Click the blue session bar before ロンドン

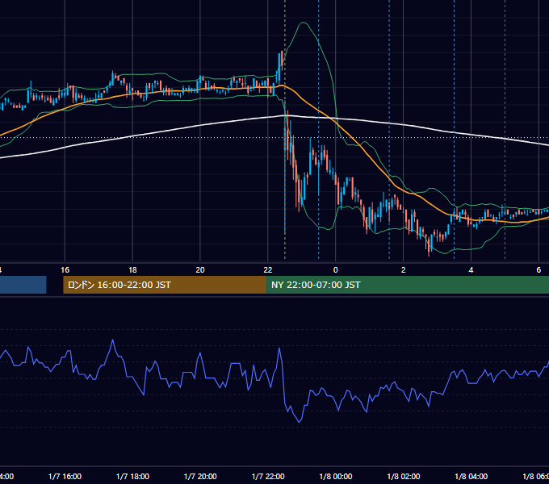click(23, 285)
